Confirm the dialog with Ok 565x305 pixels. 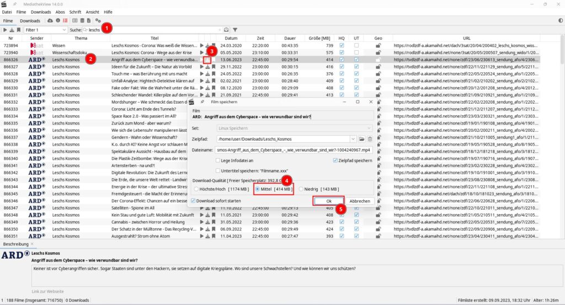(x=329, y=201)
